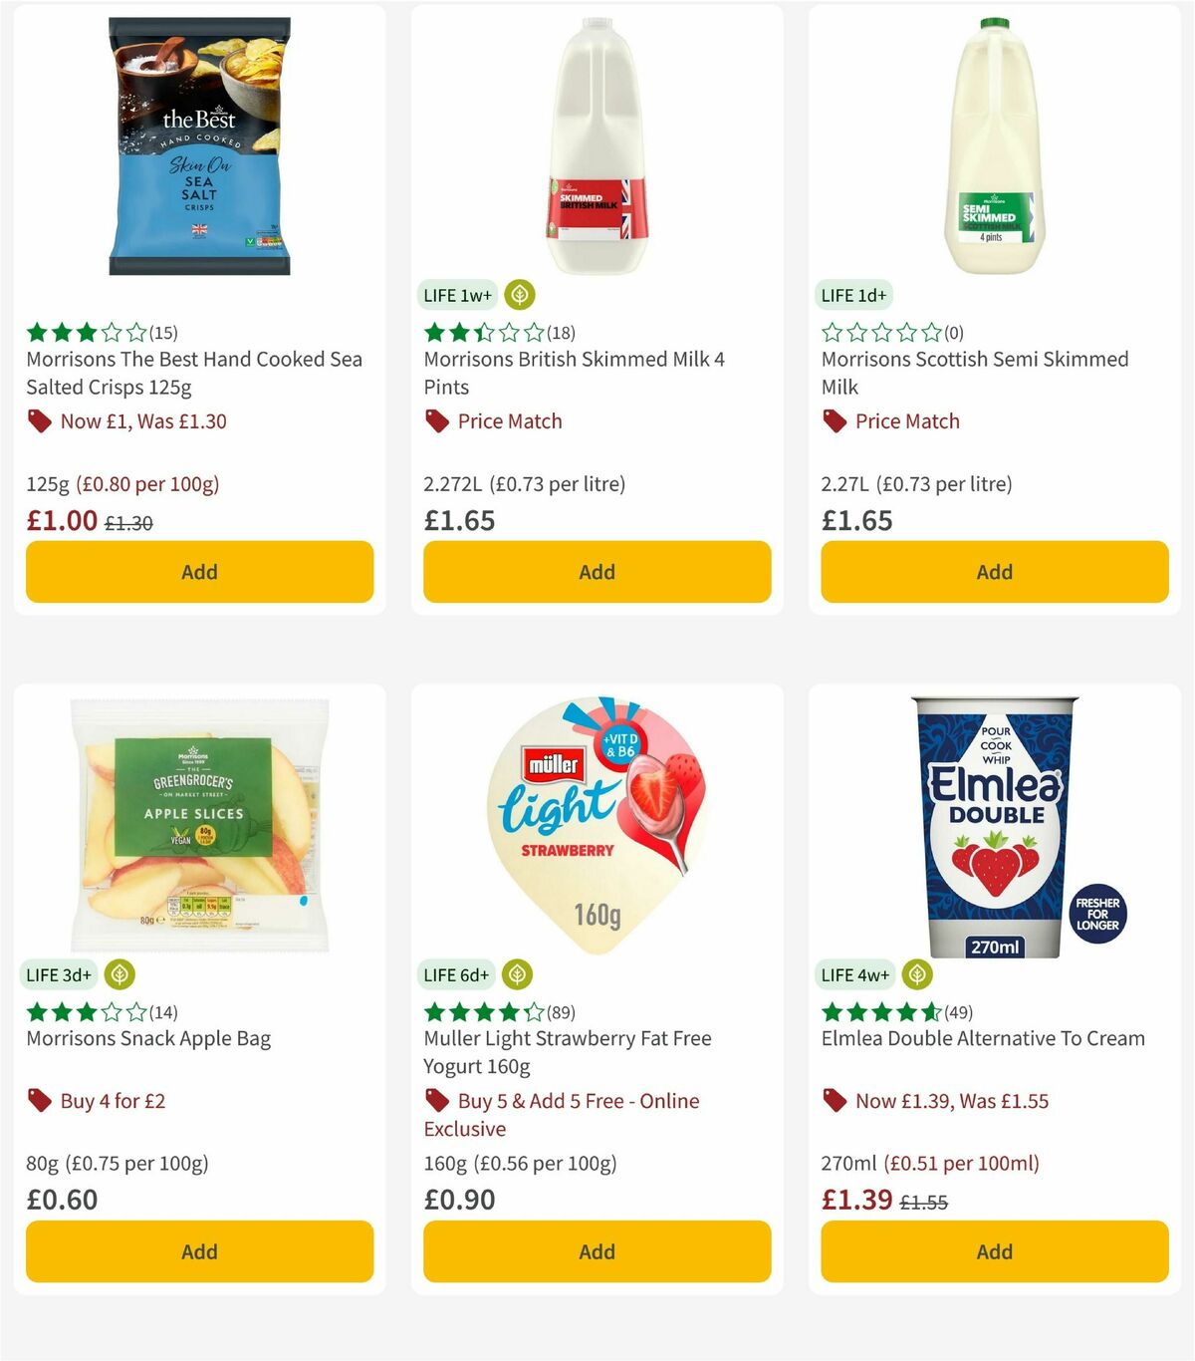The width and height of the screenshot is (1195, 1361).
Task: Add Morrisons British Skimmed Milk to basket
Action: pyautogui.click(x=596, y=572)
